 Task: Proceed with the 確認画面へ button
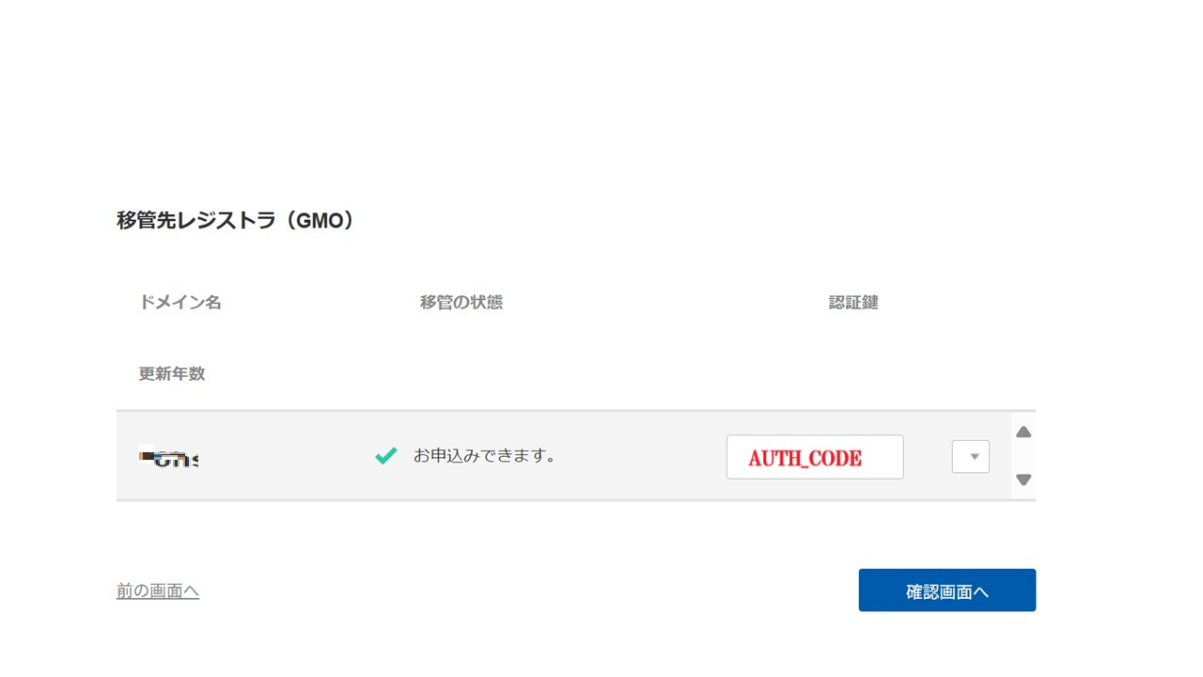[x=947, y=590]
